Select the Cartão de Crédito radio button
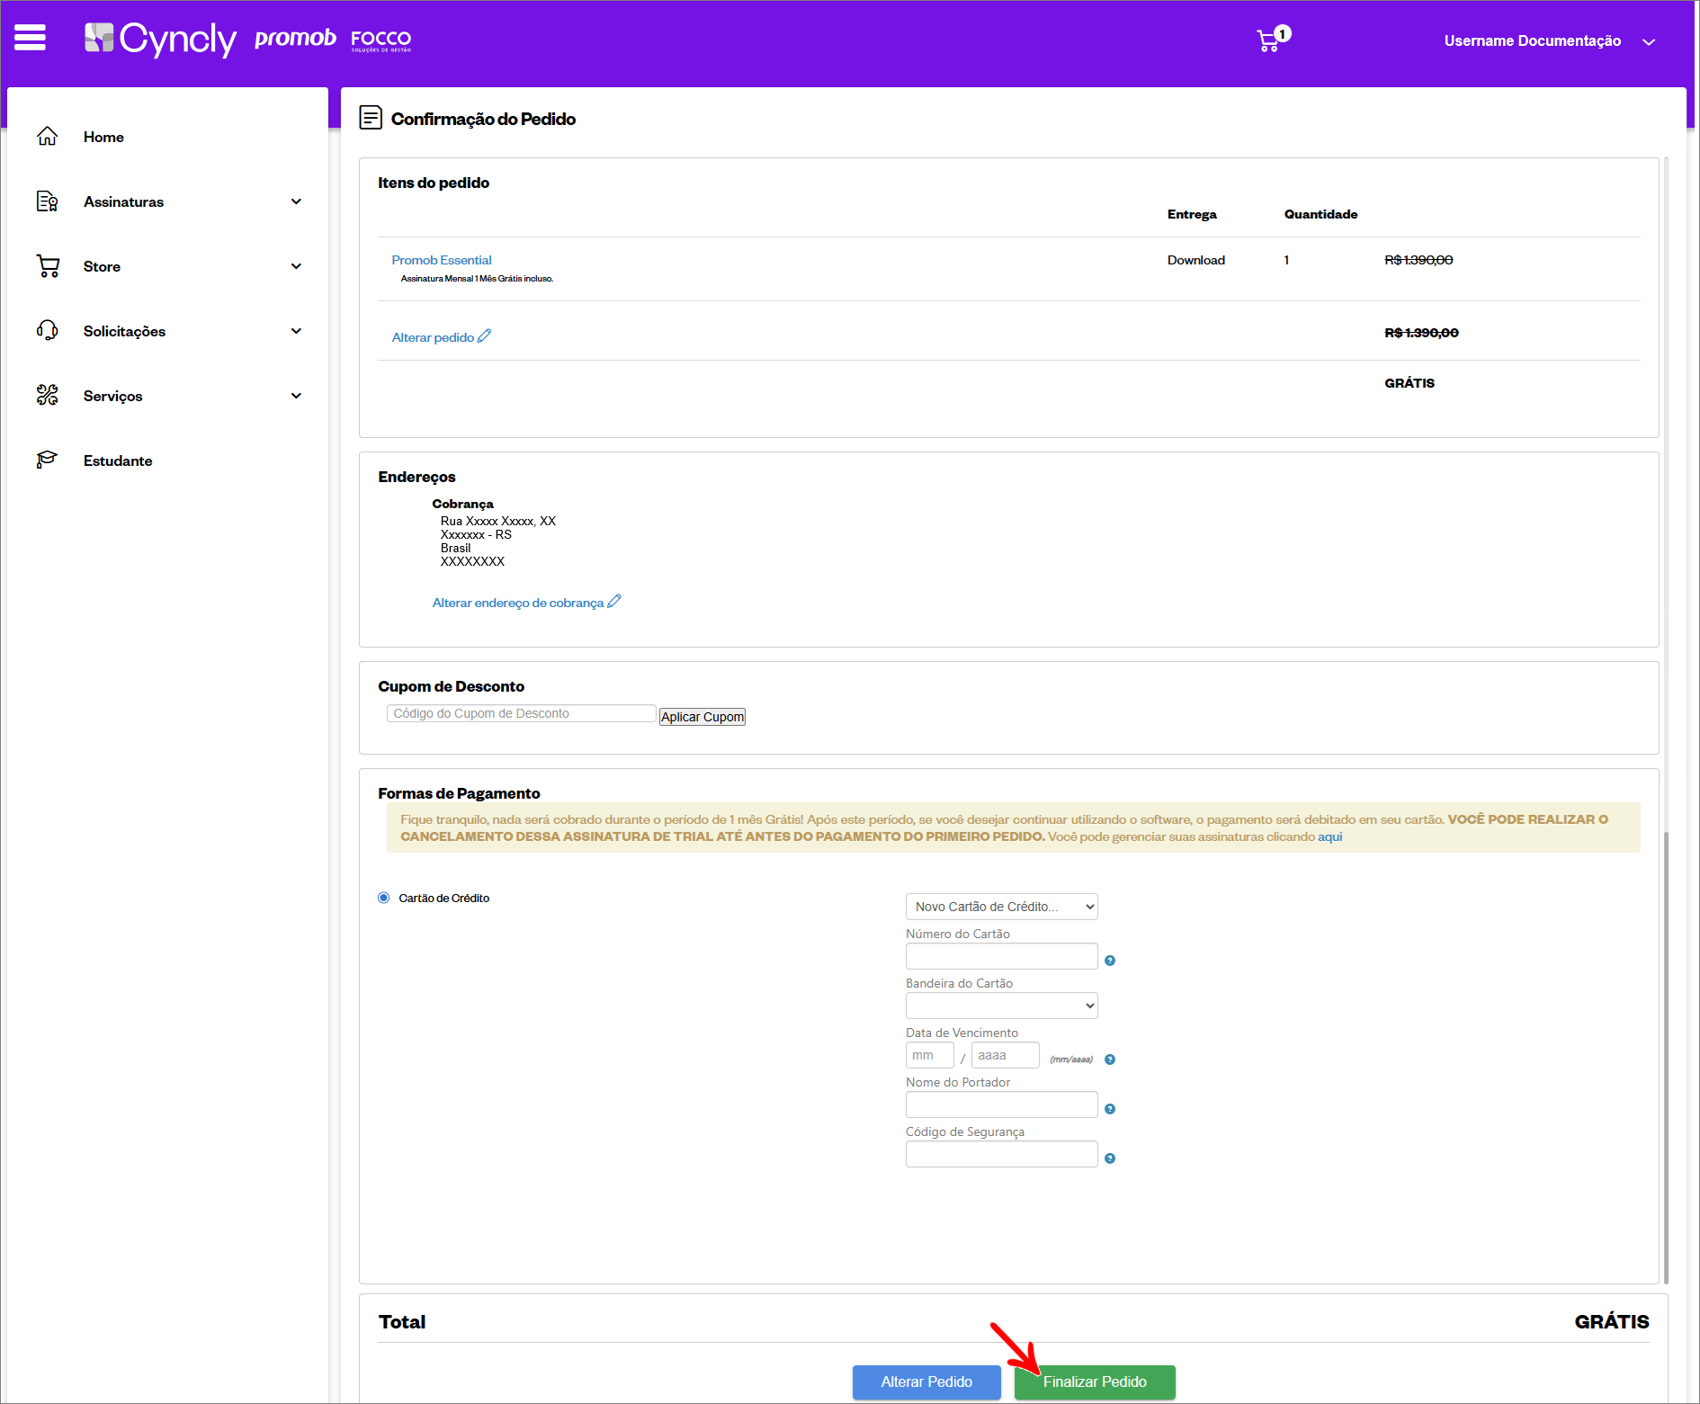 [384, 898]
